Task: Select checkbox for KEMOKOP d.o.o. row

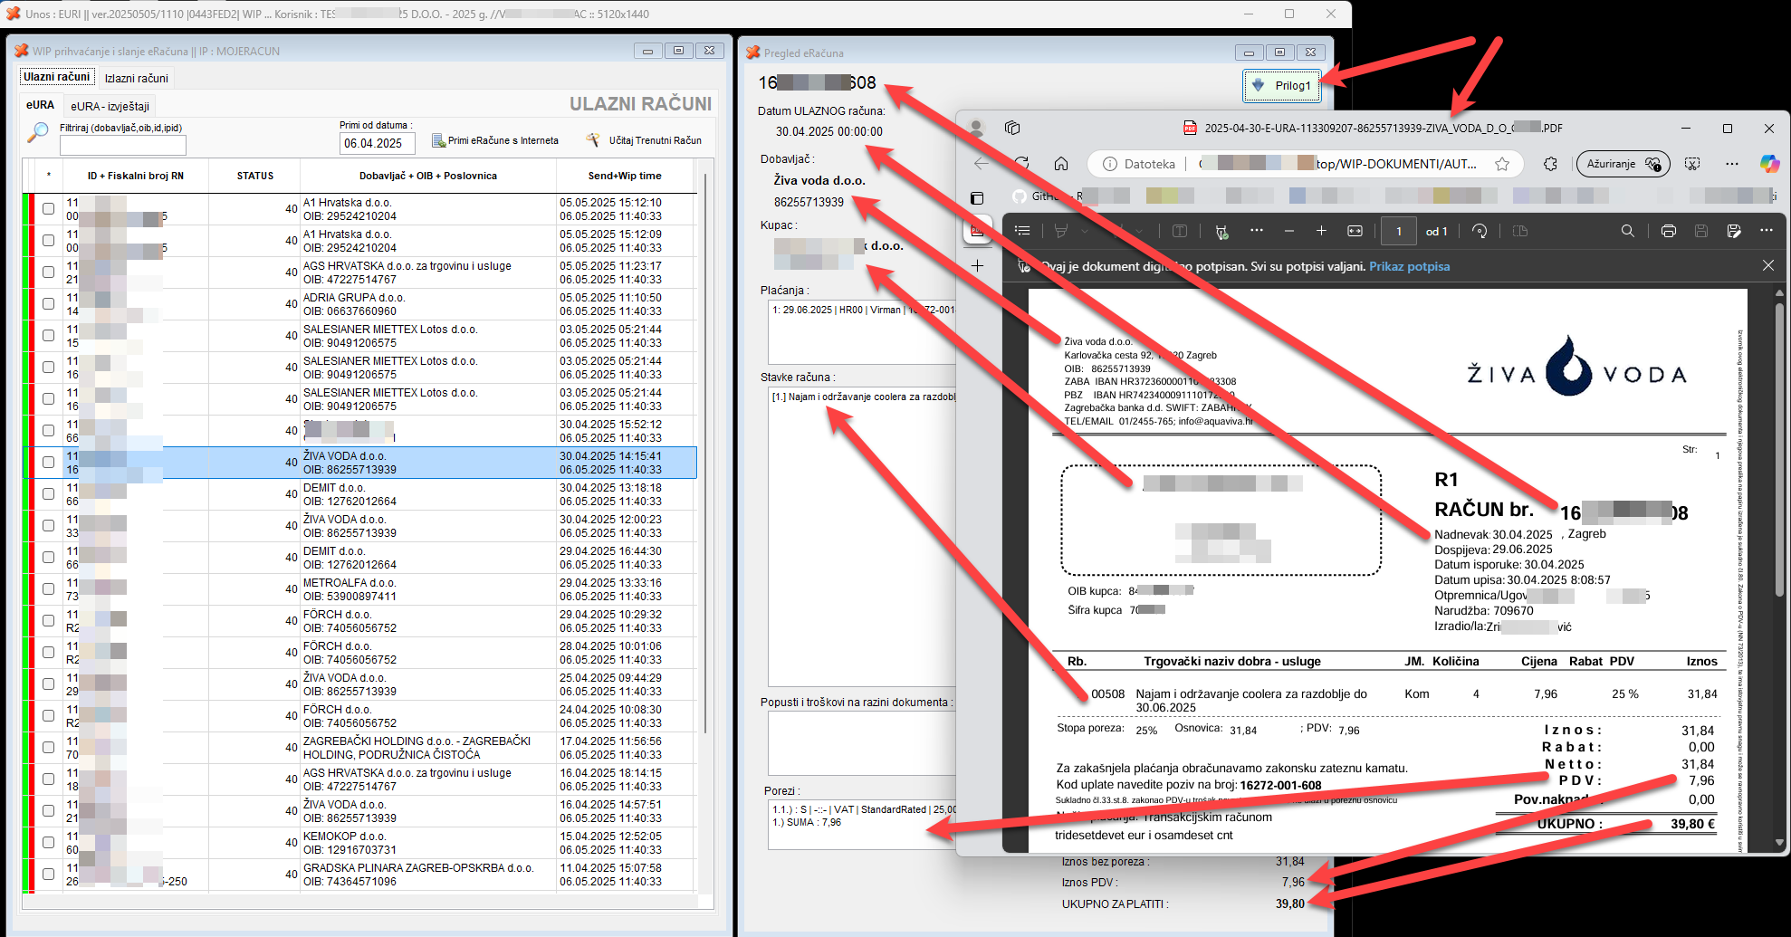Action: point(49,843)
